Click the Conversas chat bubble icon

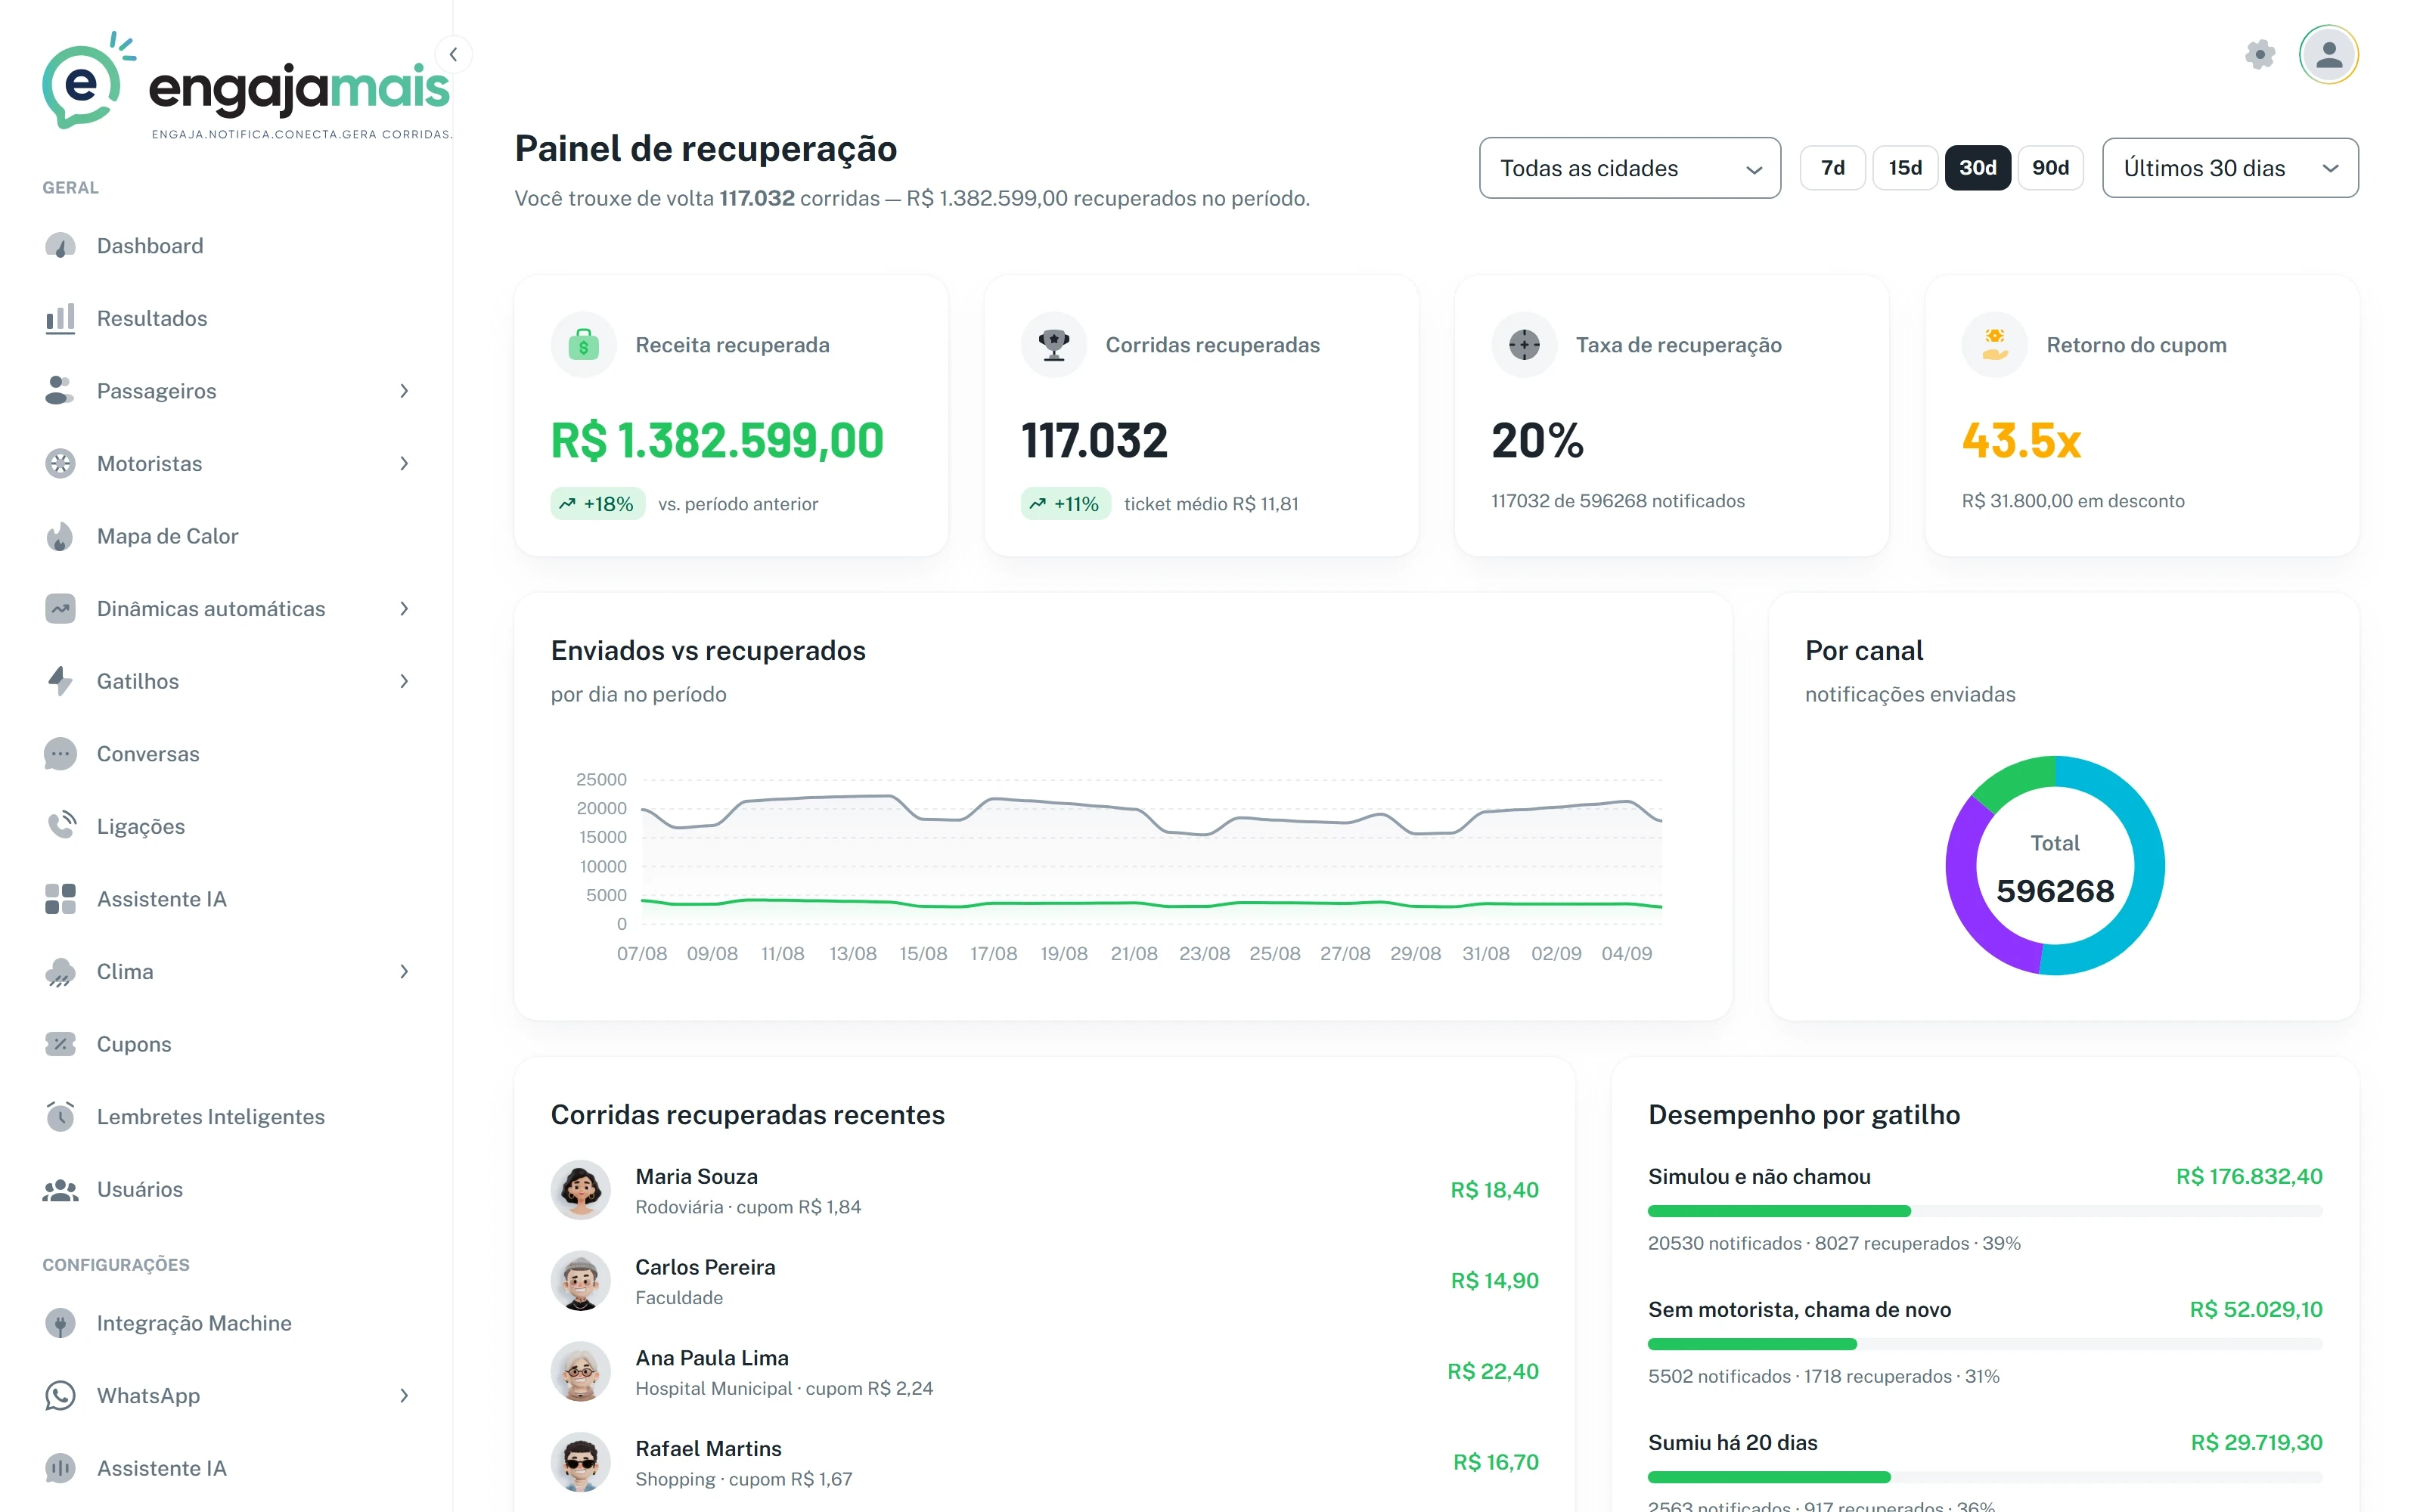click(x=60, y=754)
